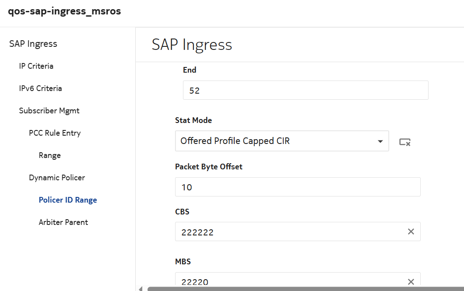464x291 pixels.
Task: Click the qos-sap-ingress_msros page title
Action: pyautogui.click(x=65, y=11)
